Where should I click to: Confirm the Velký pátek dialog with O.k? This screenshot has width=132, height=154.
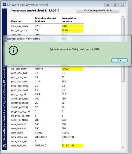119,60
